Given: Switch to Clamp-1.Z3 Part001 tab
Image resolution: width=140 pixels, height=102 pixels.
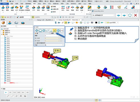Looking at the screenshot, I should [44, 20].
